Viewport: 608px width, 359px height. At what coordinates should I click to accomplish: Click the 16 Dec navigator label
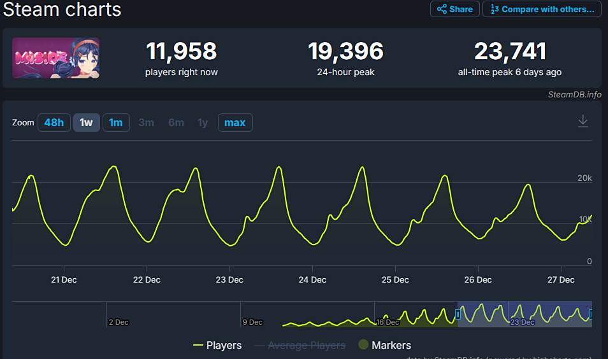(387, 322)
